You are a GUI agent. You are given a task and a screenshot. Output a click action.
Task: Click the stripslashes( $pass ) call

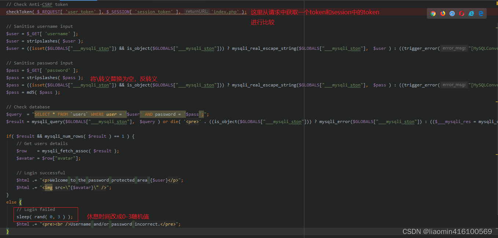click(x=54, y=78)
